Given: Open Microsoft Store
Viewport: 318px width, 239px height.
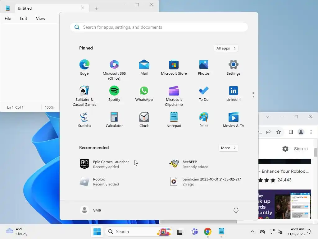Looking at the screenshot, I should (174, 68).
